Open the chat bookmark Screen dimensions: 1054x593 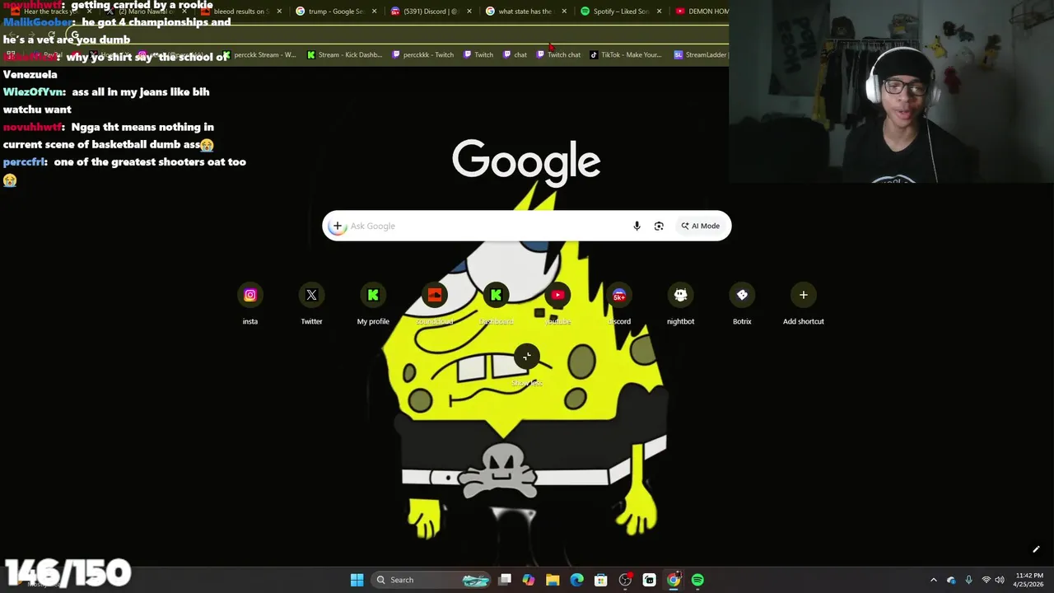[x=515, y=55]
